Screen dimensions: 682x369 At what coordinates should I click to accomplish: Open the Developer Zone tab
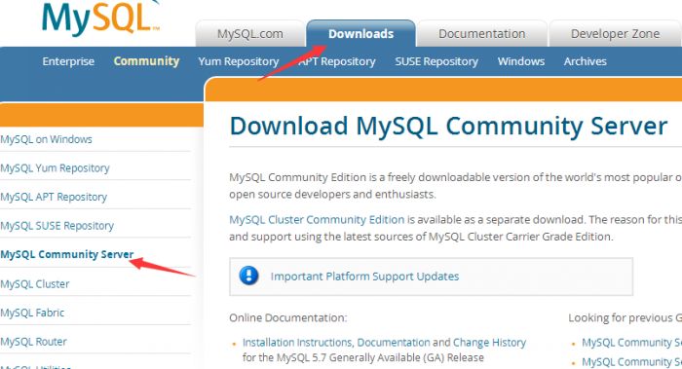tap(615, 33)
